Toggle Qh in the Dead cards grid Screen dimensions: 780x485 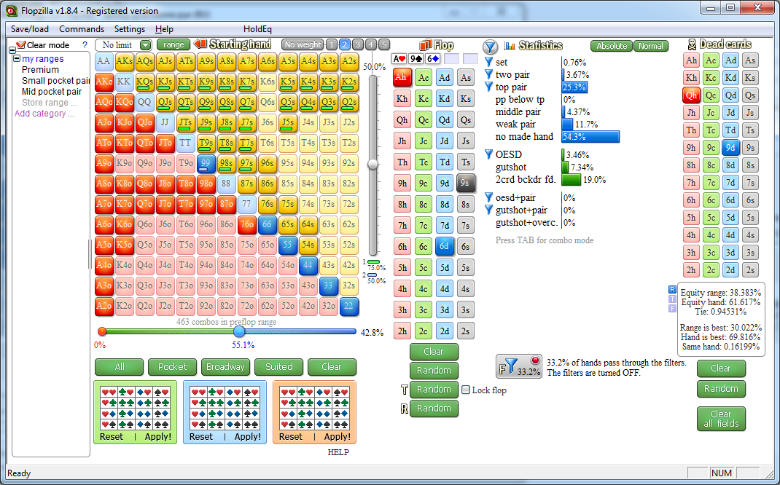tap(692, 95)
